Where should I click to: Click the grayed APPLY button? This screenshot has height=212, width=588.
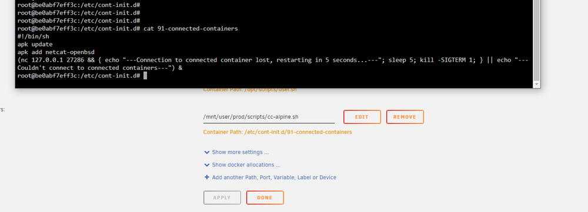pyautogui.click(x=222, y=198)
